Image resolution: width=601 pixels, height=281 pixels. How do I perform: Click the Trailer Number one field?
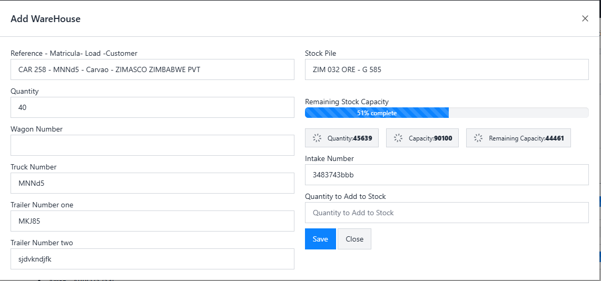(x=152, y=221)
